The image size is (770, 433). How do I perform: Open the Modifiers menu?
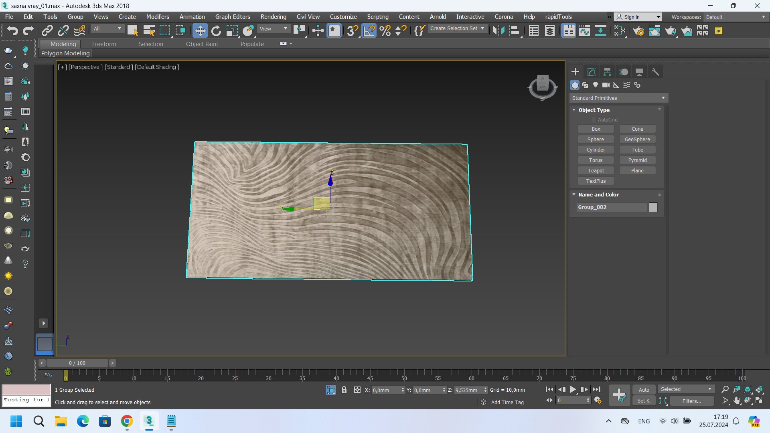pyautogui.click(x=158, y=17)
